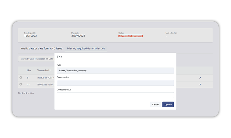The width and height of the screenshot is (231, 138).
Task: Switch to Invalid data or data format tab
Action: coord(41,48)
